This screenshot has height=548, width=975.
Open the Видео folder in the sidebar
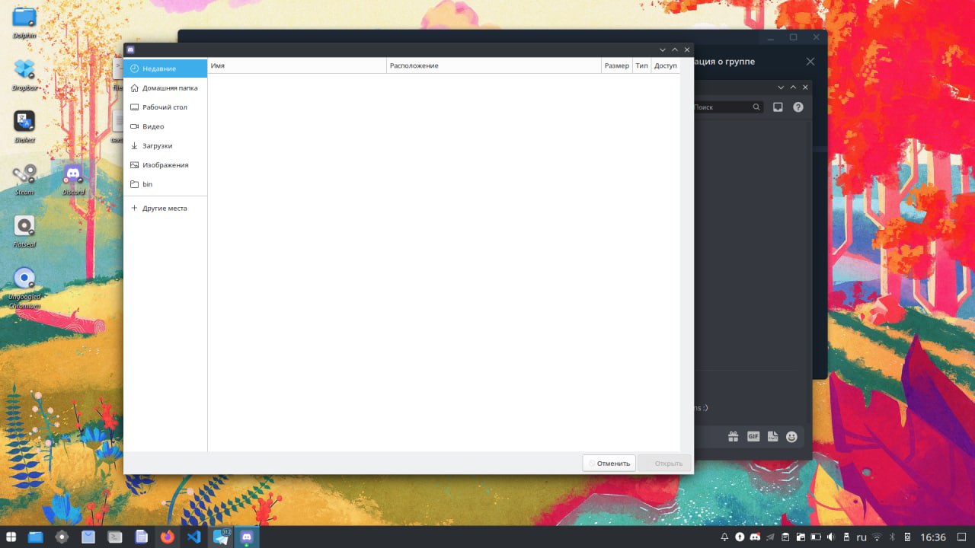click(165, 126)
